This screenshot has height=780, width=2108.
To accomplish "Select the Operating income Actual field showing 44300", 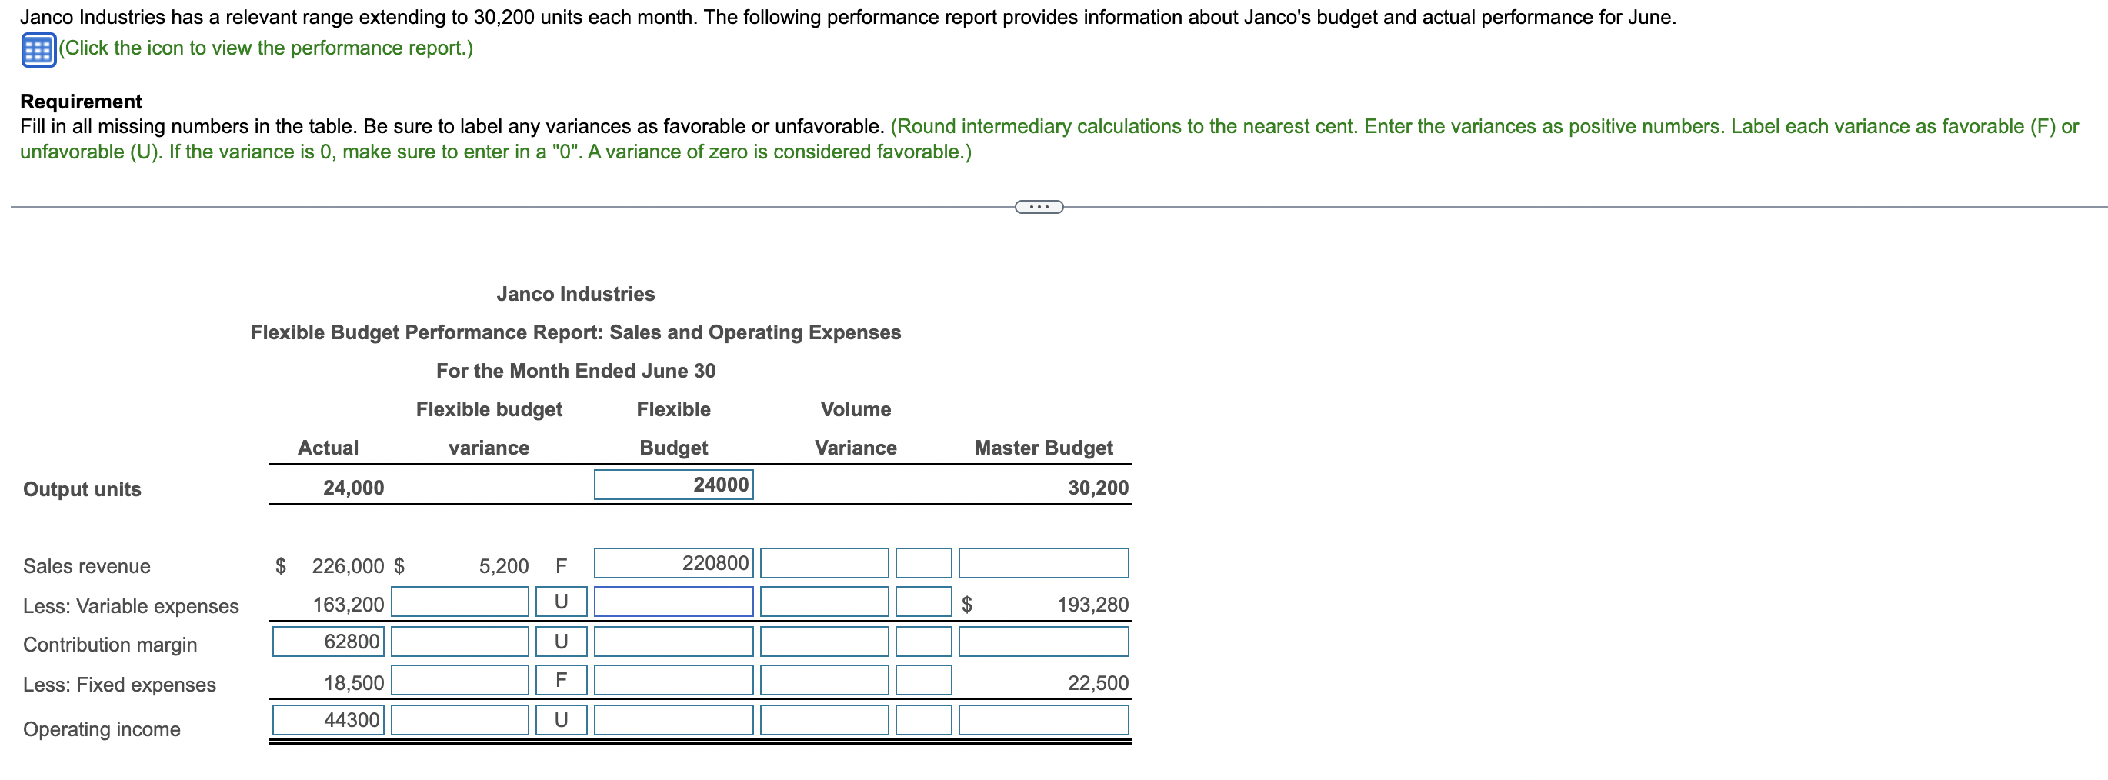I will click(329, 719).
